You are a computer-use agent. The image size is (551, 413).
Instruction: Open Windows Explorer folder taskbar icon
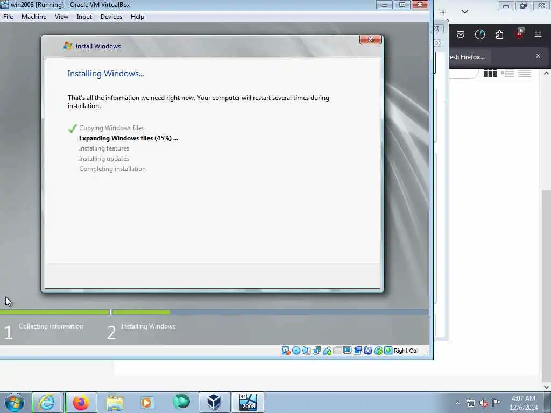(x=115, y=402)
